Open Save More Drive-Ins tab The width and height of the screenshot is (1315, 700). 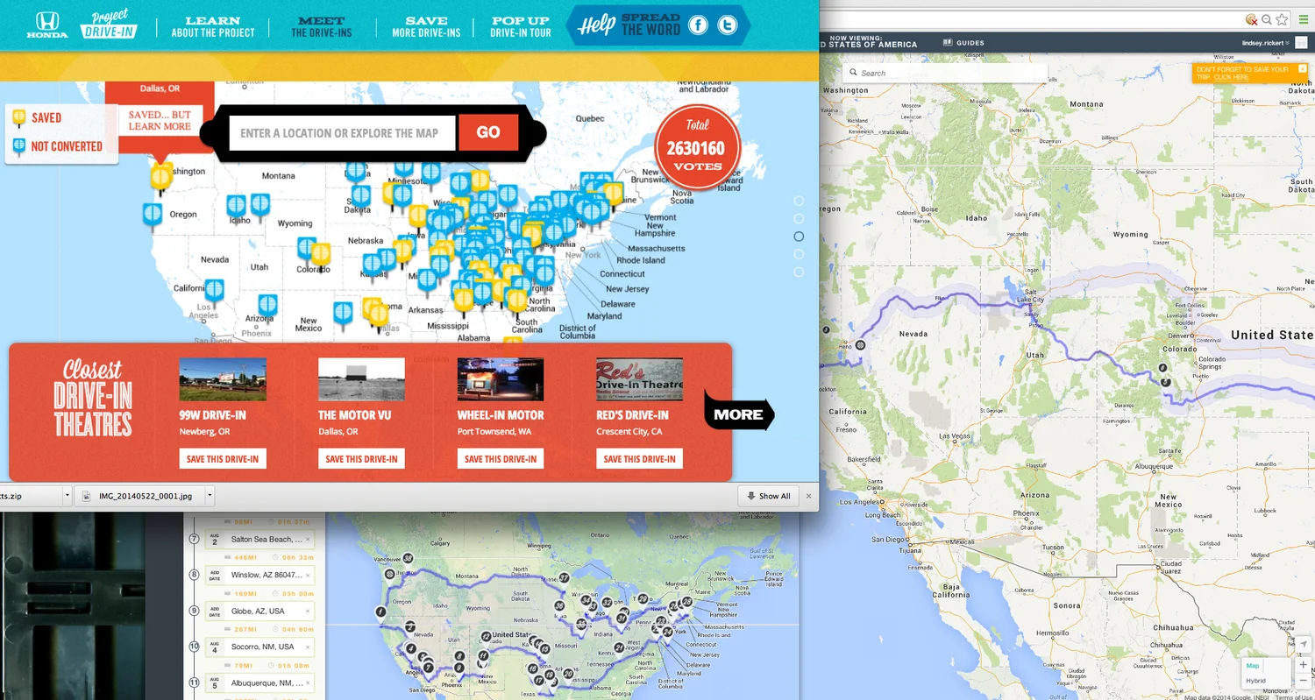pyautogui.click(x=426, y=26)
